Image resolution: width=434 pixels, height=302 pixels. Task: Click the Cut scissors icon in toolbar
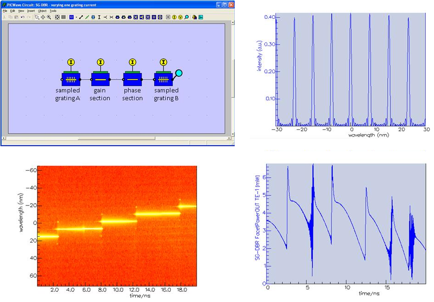pos(4,17)
